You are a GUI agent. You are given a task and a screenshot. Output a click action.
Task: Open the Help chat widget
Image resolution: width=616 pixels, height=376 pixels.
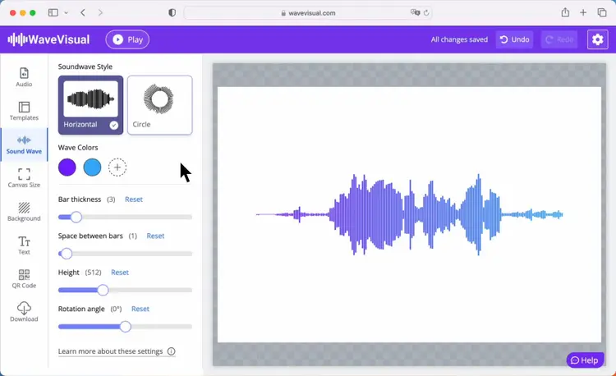pyautogui.click(x=585, y=360)
